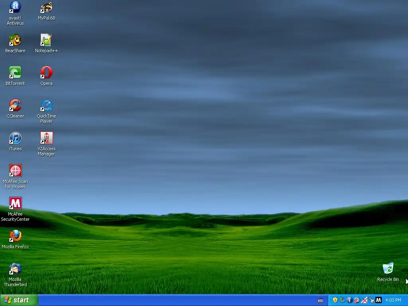Click the blue info tray icon
The width and height of the screenshot is (408, 306).
349,300
